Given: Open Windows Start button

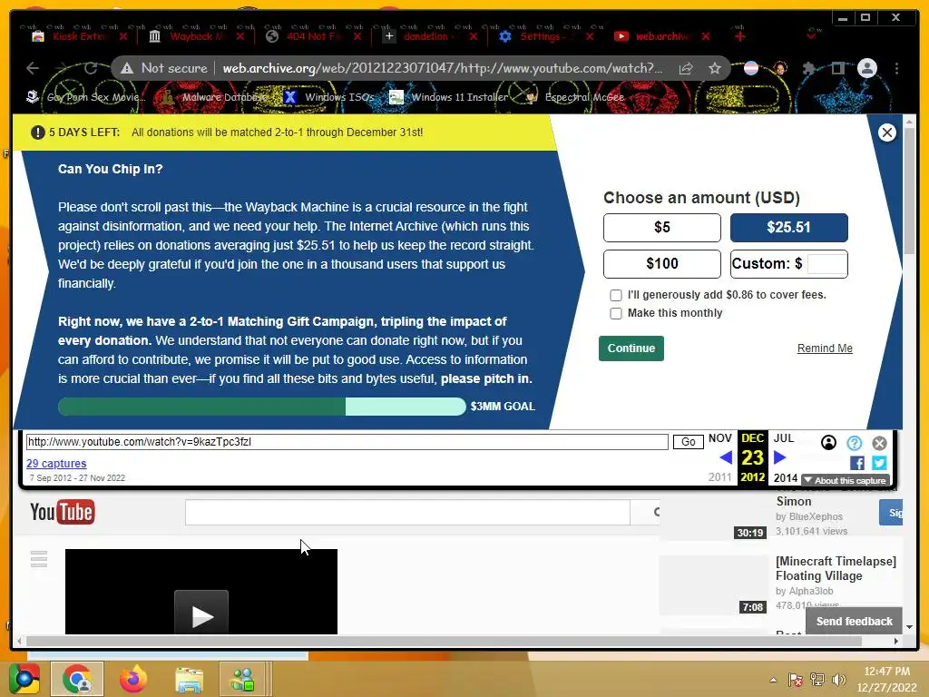Looking at the screenshot, I should pyautogui.click(x=24, y=679).
